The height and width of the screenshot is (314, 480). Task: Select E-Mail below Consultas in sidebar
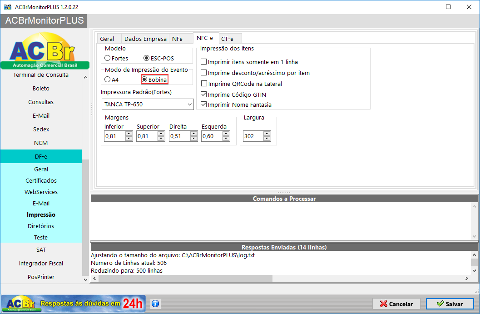(41, 115)
